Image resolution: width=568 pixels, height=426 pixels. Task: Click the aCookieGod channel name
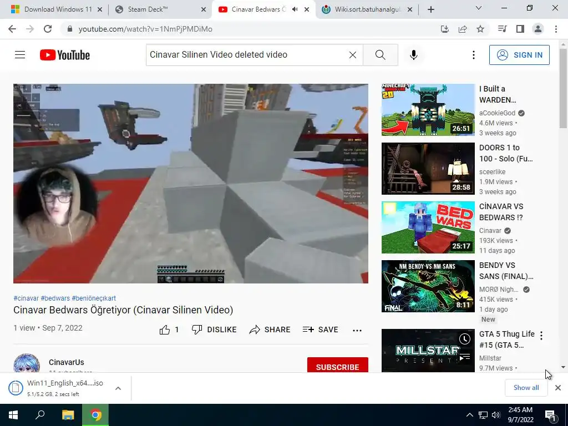tap(497, 113)
